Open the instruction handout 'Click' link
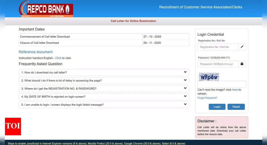The image size is (267, 145). coord(58,58)
